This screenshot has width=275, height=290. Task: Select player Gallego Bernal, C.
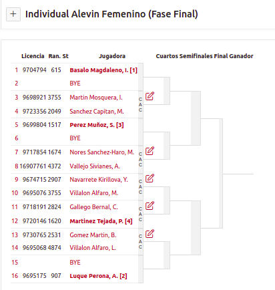pyautogui.click(x=93, y=207)
